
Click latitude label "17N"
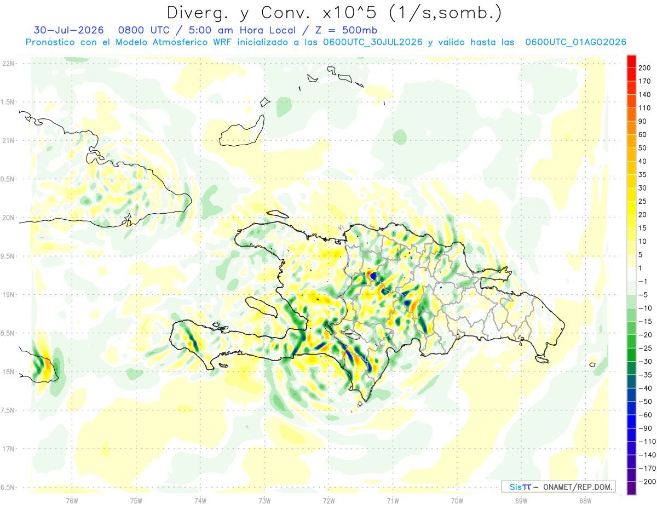[8, 449]
